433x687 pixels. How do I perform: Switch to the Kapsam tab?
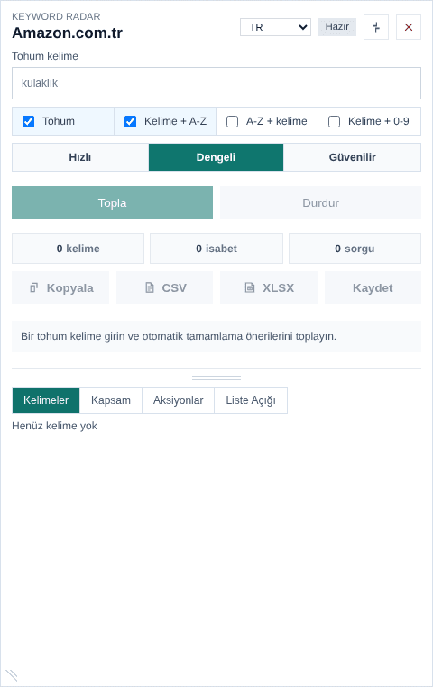[x=111, y=400]
